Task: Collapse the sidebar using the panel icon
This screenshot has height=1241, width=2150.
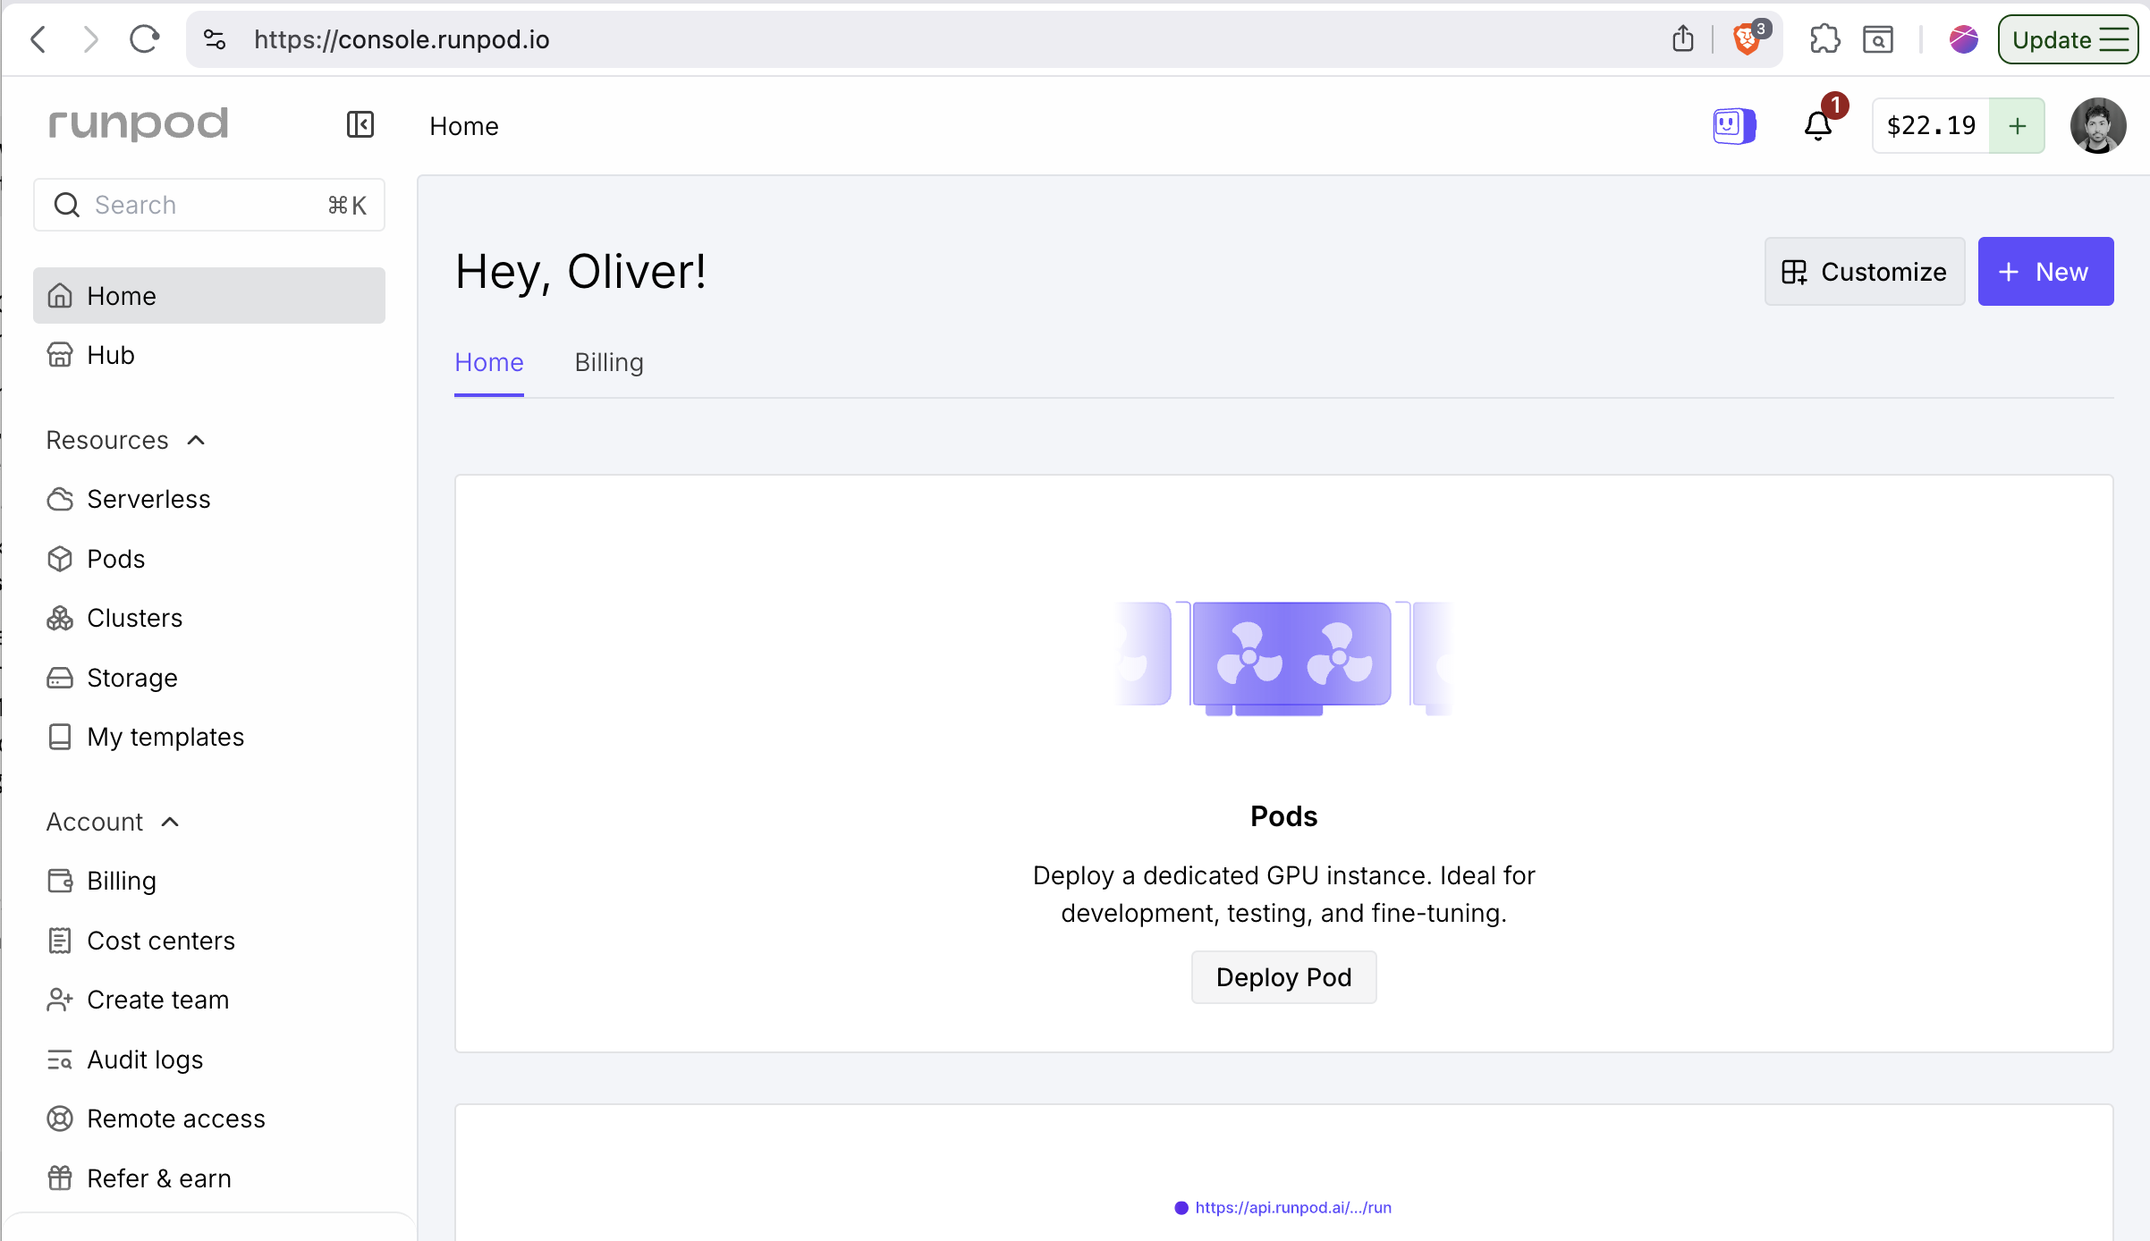Action: 360,124
